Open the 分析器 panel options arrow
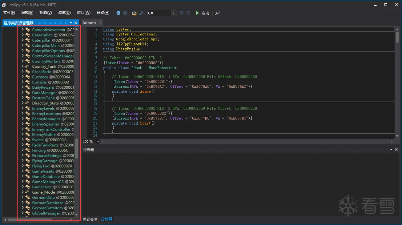The height and width of the screenshot is (225, 402). pyautogui.click(x=391, y=150)
